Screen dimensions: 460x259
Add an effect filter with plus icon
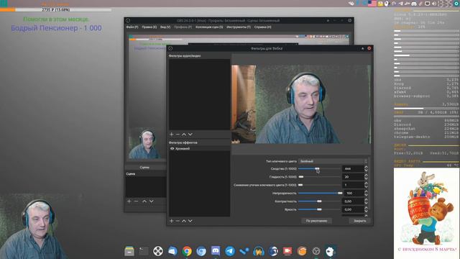click(172, 221)
